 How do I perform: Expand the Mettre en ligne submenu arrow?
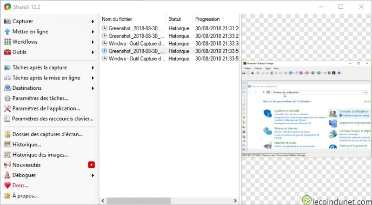tap(93, 32)
